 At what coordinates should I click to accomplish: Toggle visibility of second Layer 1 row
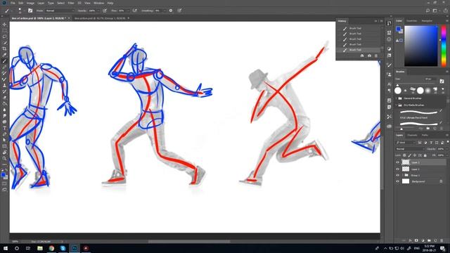[398, 169]
